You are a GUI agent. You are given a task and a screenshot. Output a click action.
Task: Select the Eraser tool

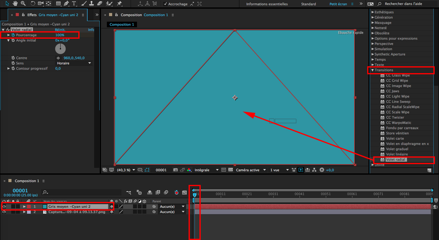[99, 4]
